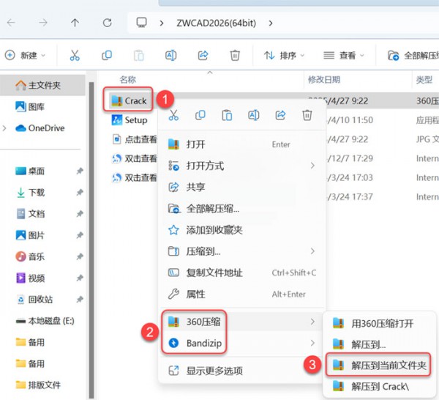
Task: Click the This PC monitor icon in address bar
Action: tap(141, 23)
